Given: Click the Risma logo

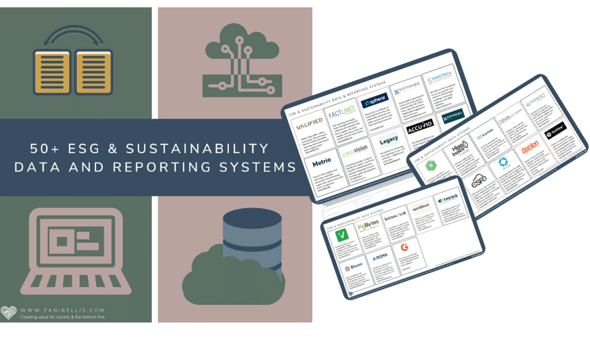Looking at the screenshot, I should click(380, 257).
